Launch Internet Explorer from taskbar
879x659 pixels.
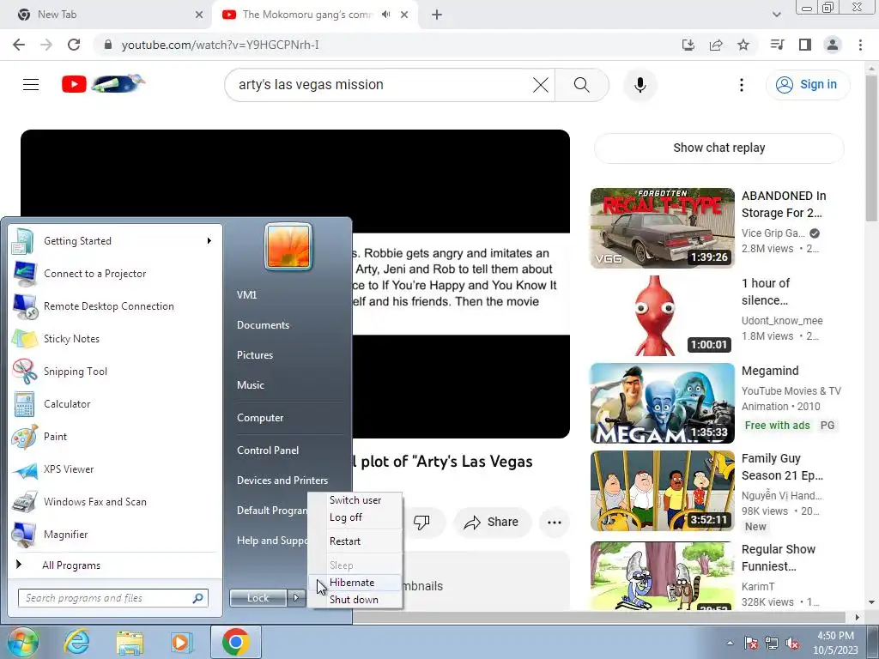[76, 642]
